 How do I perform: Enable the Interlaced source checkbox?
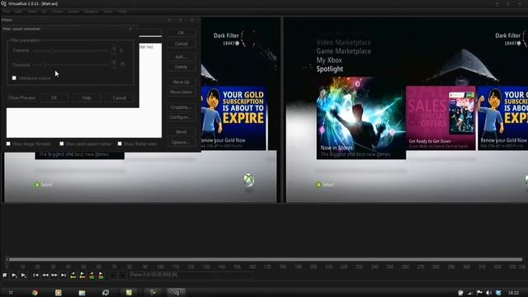click(x=14, y=78)
